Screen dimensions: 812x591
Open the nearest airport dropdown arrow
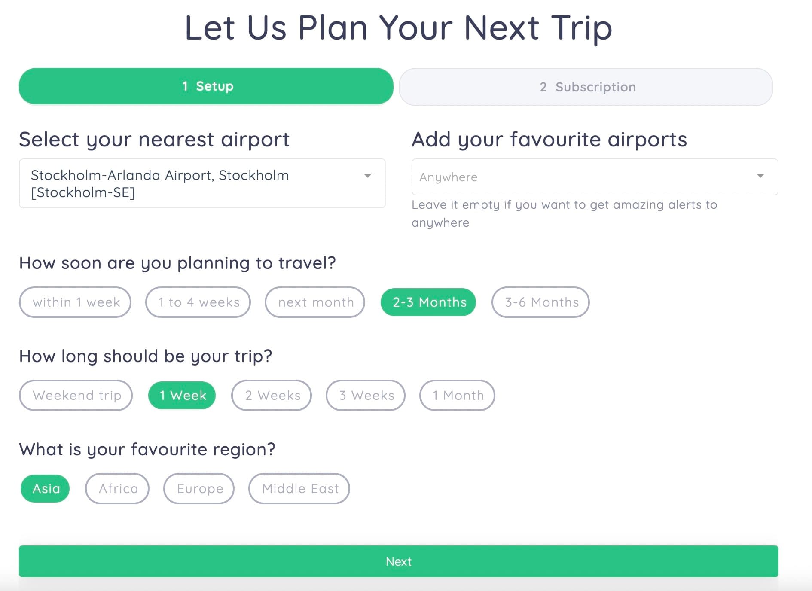tap(367, 175)
